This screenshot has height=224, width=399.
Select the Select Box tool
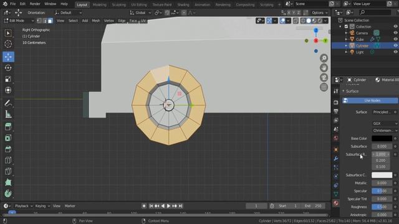pos(8,33)
